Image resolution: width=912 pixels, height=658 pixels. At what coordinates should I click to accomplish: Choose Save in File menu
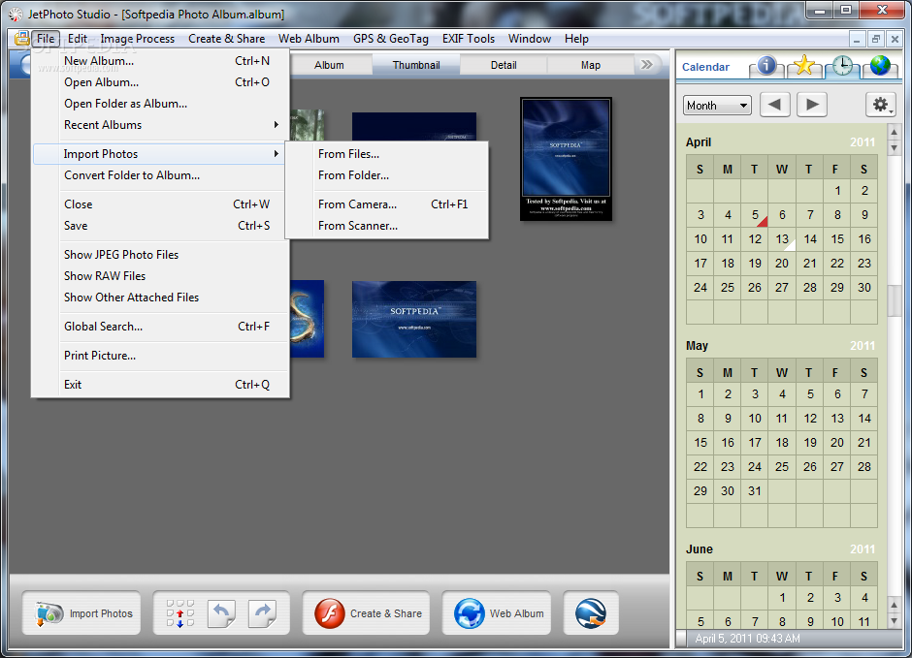tap(160, 226)
